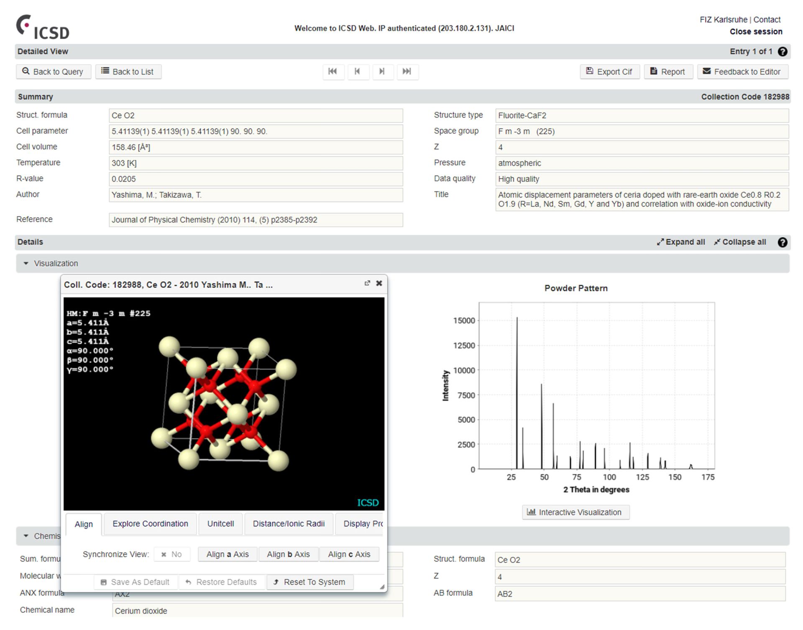Click the 'Entry 1 of 1' text
The width and height of the screenshot is (803, 630).
coord(751,51)
